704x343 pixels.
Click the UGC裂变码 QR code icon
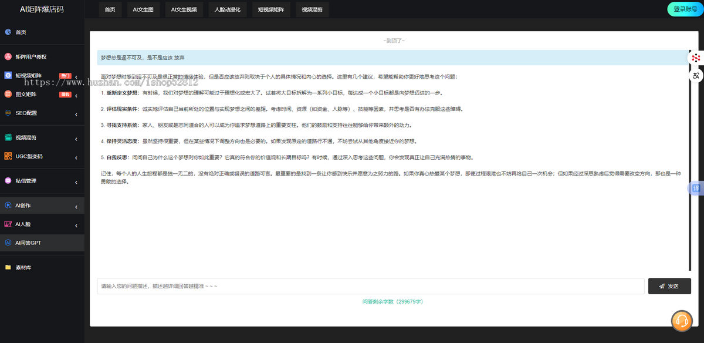8,156
